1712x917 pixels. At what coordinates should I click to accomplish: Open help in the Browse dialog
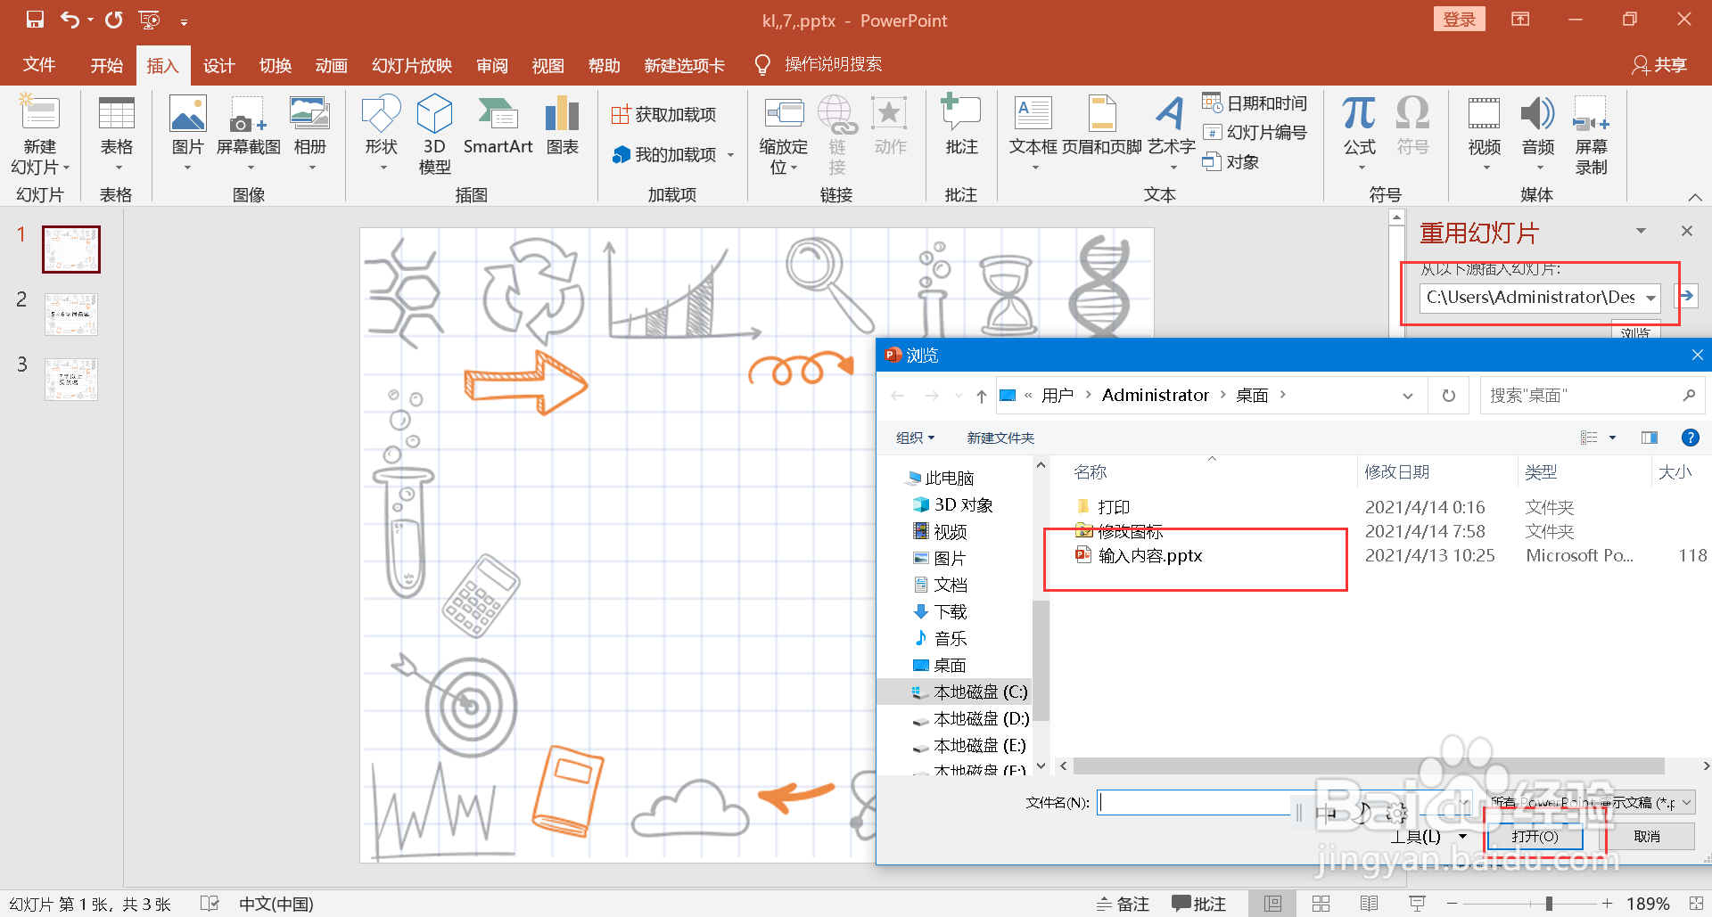pos(1690,438)
